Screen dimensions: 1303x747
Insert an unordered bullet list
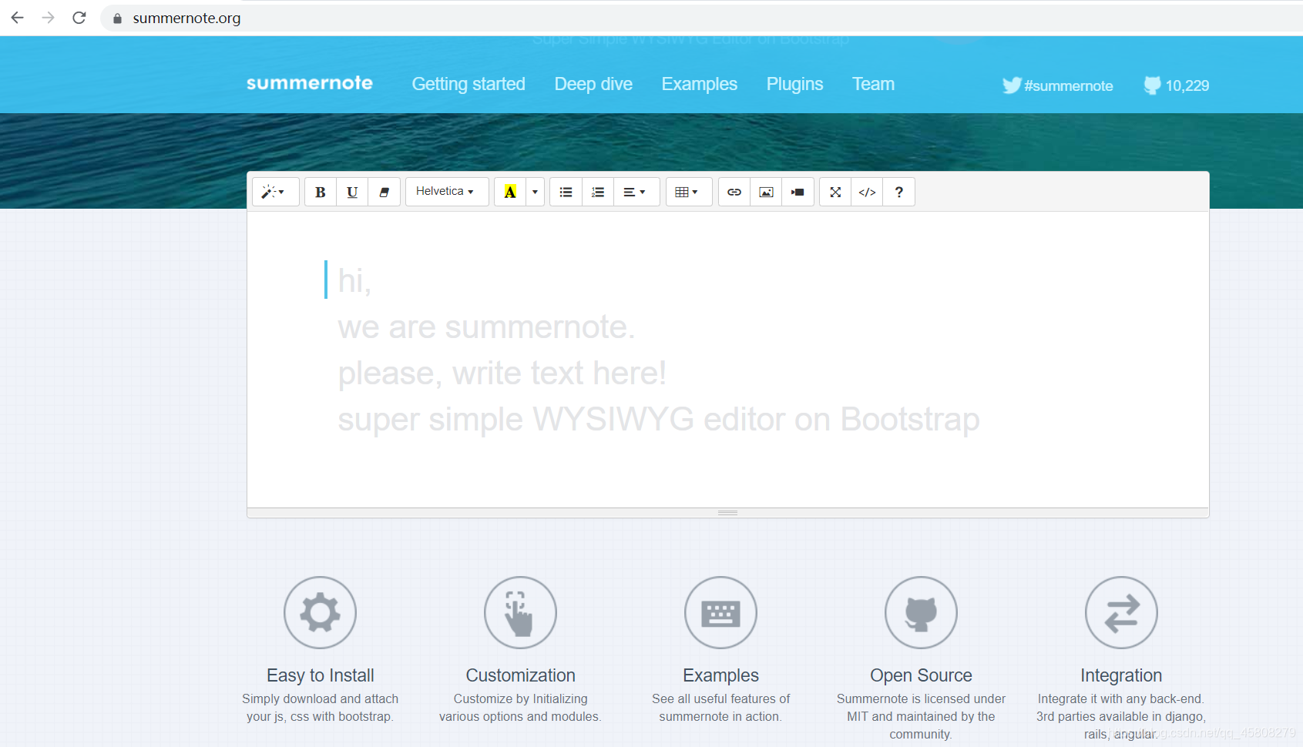point(566,193)
